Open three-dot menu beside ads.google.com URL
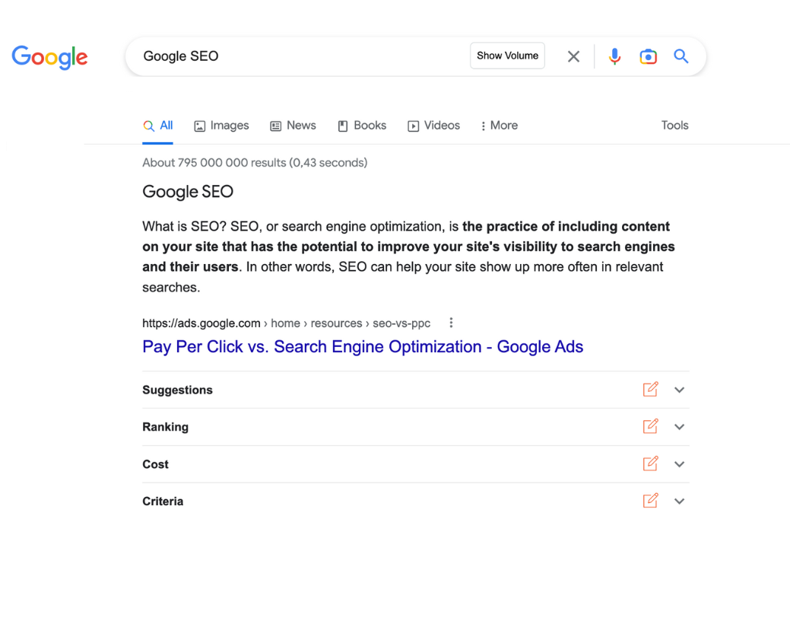This screenshot has height=621, width=790. [x=451, y=323]
